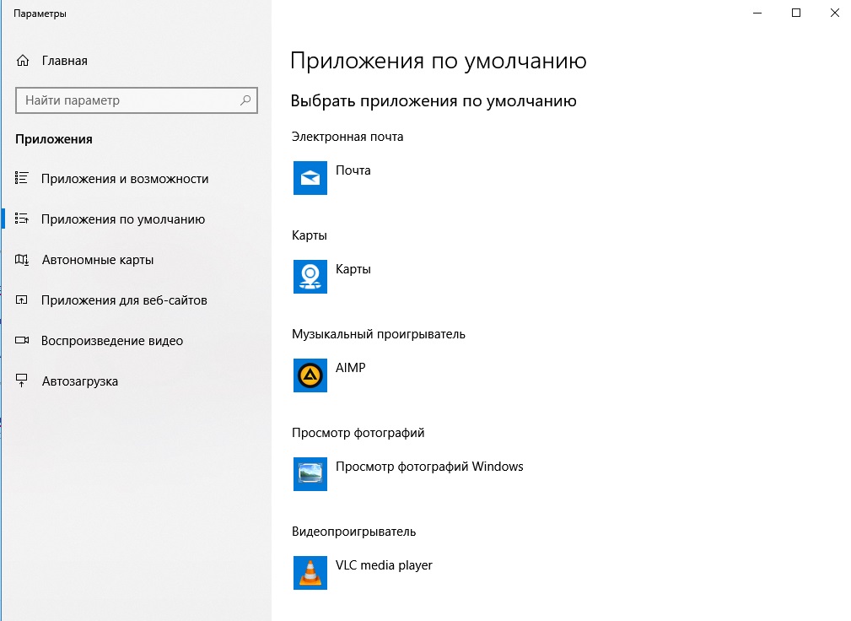Minimize the Параметры settings window

[757, 13]
